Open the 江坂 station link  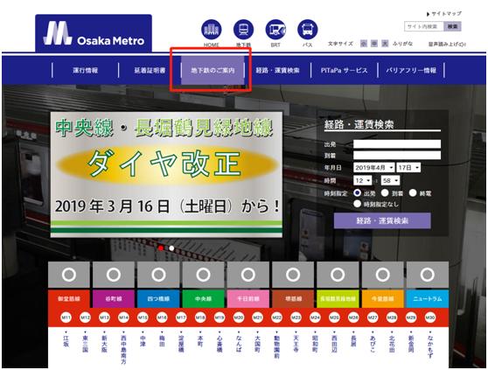tap(66, 340)
